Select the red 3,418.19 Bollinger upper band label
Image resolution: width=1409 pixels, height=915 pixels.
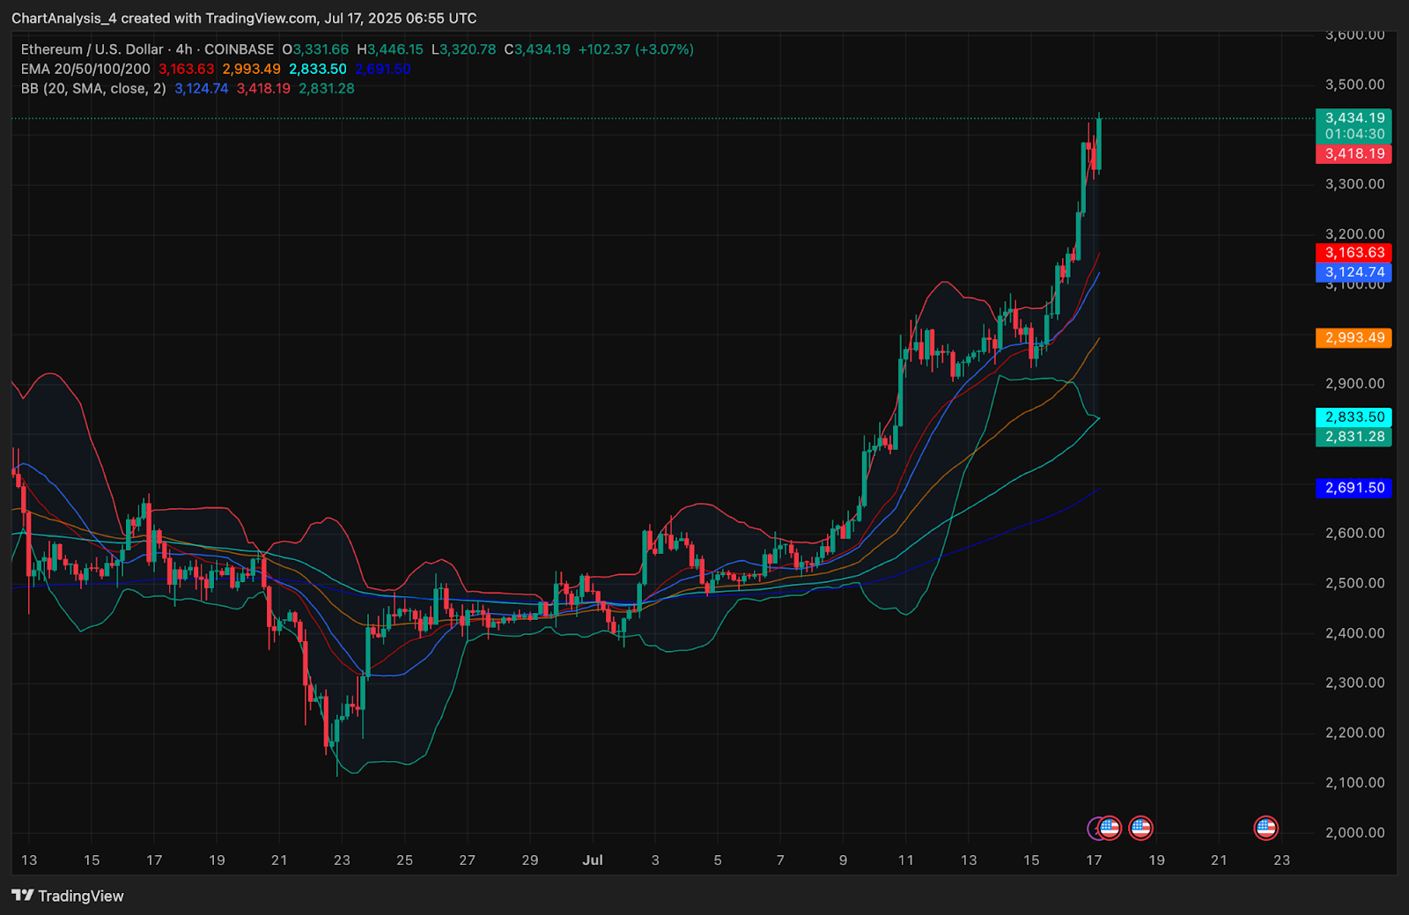pyautogui.click(x=1354, y=153)
